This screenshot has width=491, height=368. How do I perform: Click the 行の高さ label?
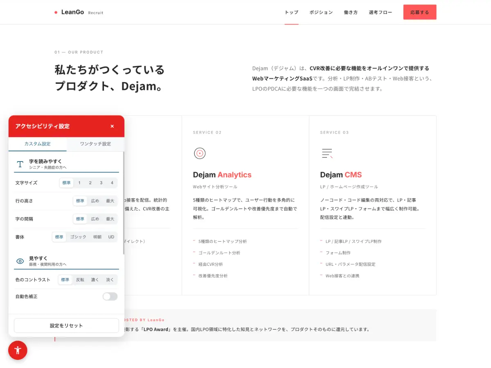click(24, 201)
